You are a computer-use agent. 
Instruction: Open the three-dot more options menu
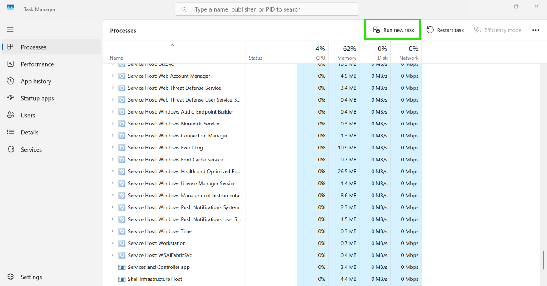(536, 30)
